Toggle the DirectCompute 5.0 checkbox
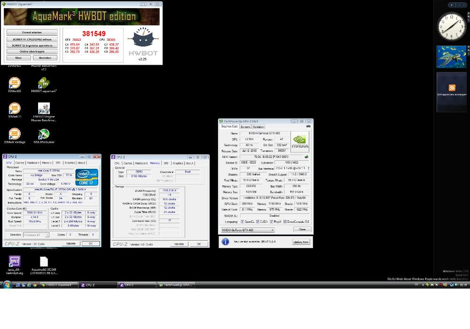 tap(285, 222)
